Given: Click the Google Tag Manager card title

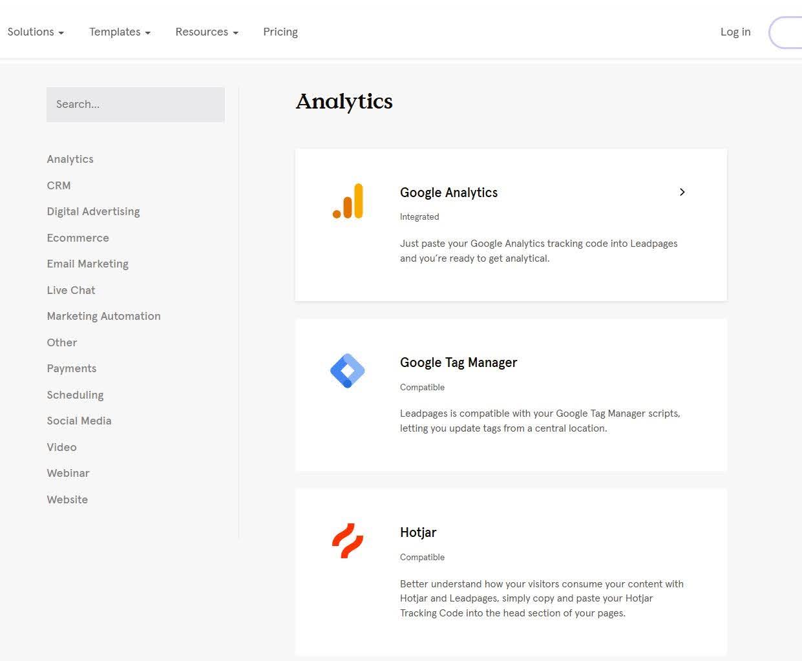Looking at the screenshot, I should coord(458,362).
